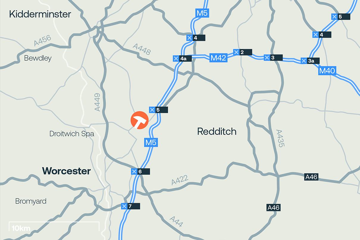This screenshot has width=360, height=240.
Task: Click the M5 label near Droitwich Spa
Action: [x=151, y=142]
